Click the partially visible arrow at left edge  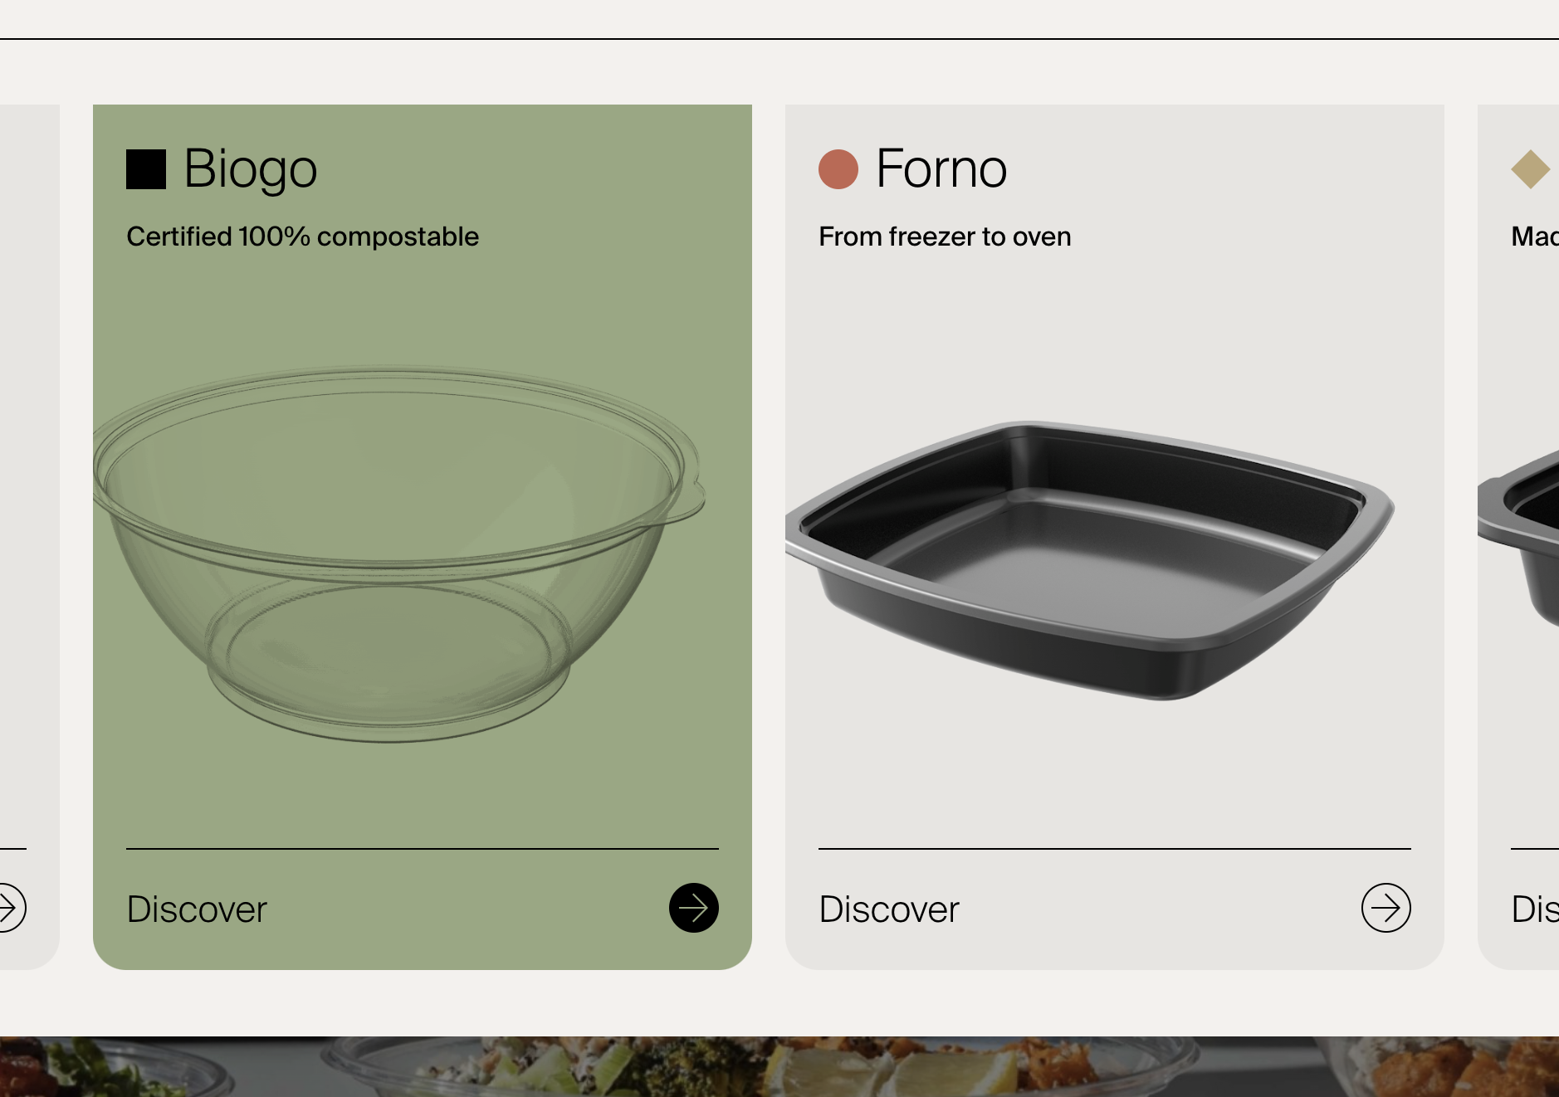point(10,907)
